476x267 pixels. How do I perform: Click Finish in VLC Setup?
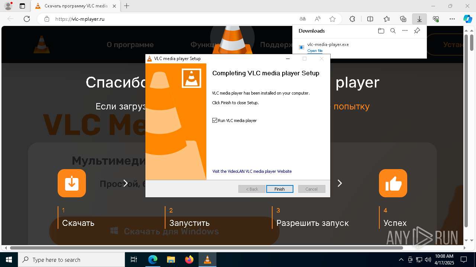click(x=280, y=189)
